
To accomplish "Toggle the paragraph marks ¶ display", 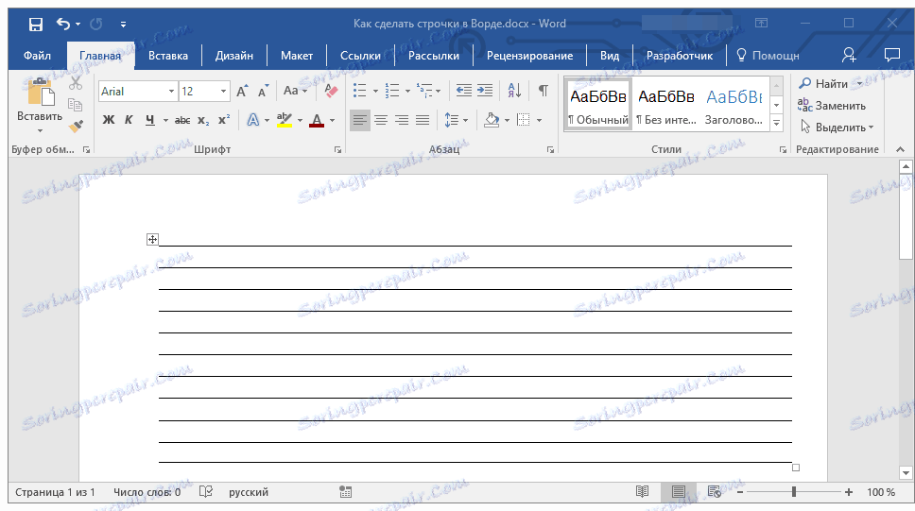I will click(x=544, y=91).
